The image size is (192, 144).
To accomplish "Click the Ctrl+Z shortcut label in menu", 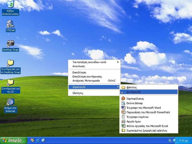I will point(111,81).
